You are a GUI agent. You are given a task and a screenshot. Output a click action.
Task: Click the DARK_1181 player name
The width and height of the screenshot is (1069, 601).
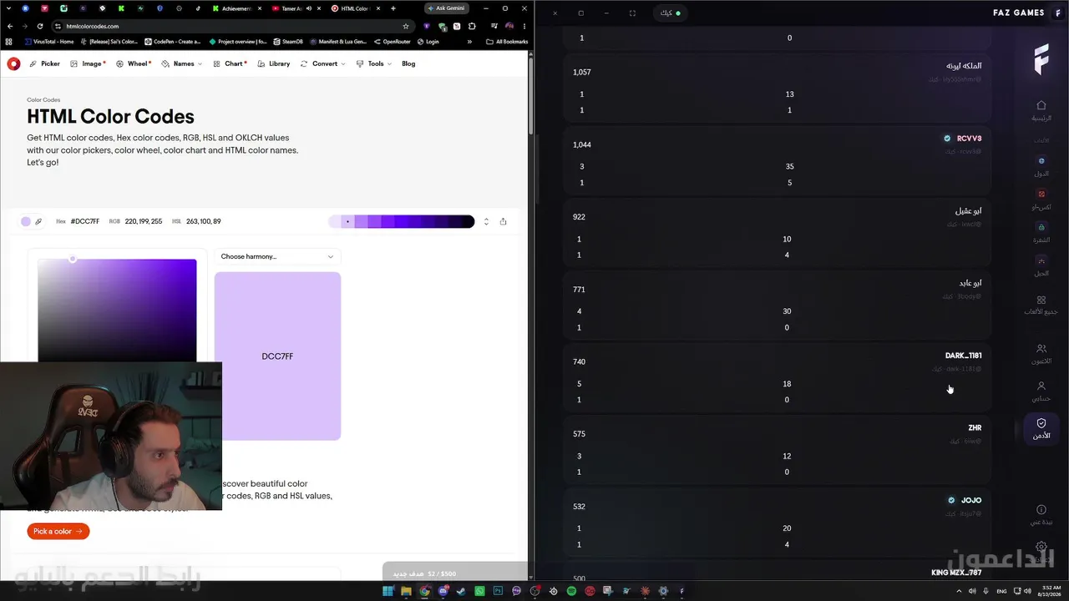tap(963, 356)
